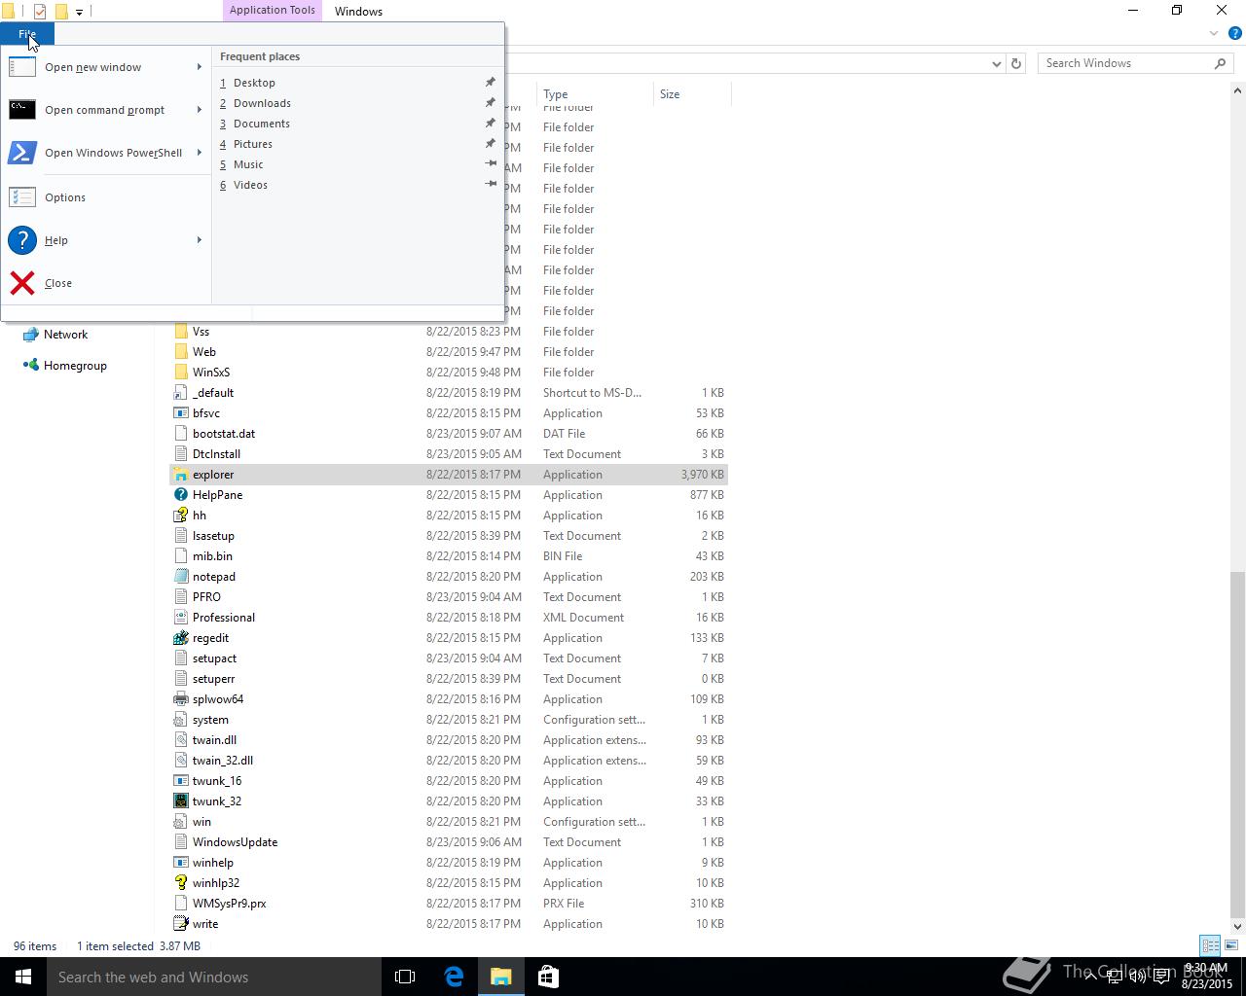Pin Videos to frequent places

pos(491,185)
